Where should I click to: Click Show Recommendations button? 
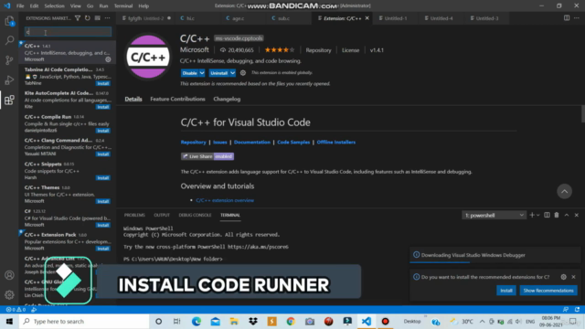tap(548, 291)
